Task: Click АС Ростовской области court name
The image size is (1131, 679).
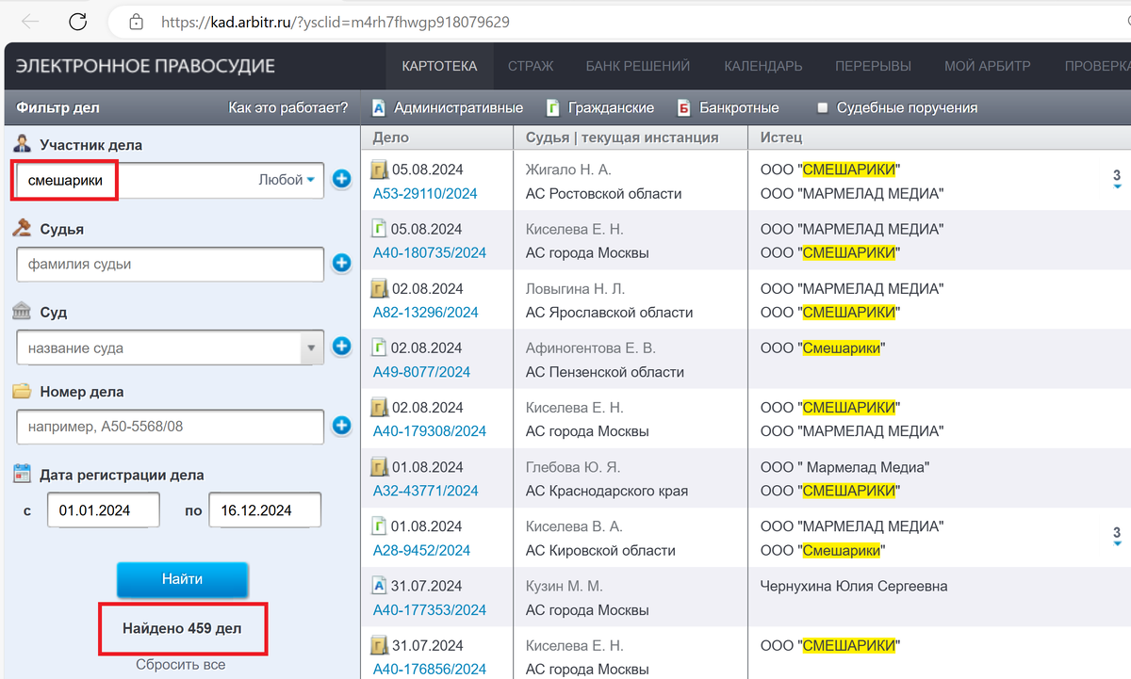Action: (603, 194)
